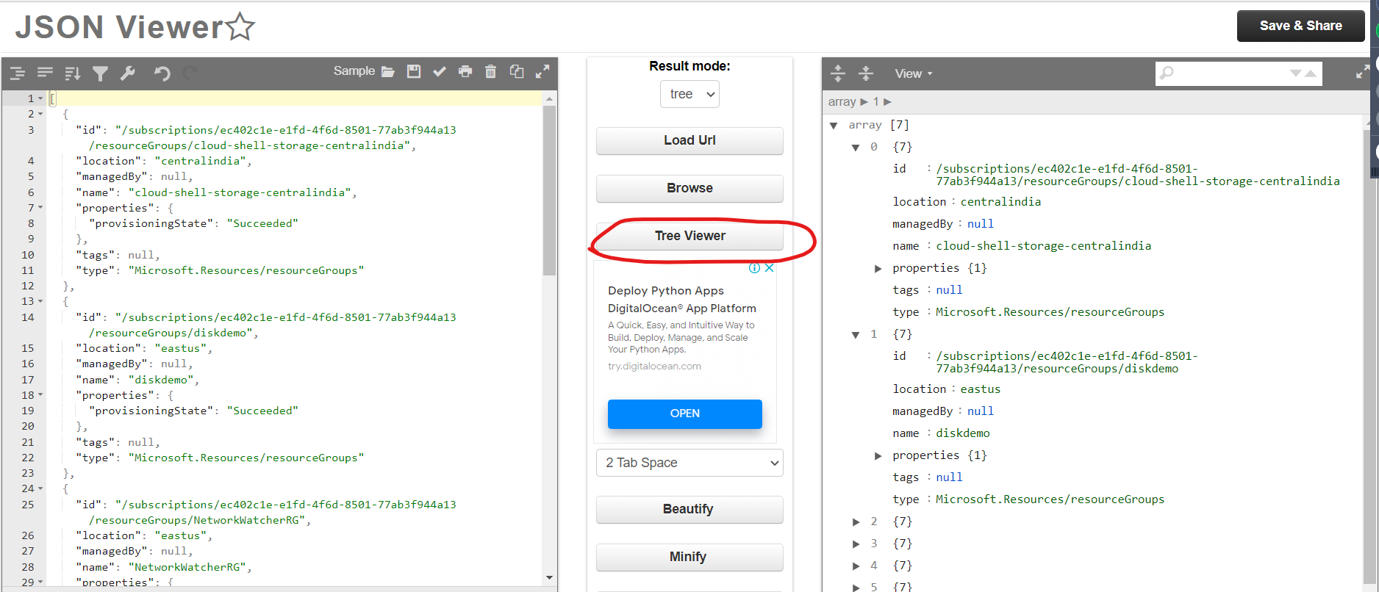Copy editor content with the copy icon
The image size is (1379, 592).
pos(517,71)
